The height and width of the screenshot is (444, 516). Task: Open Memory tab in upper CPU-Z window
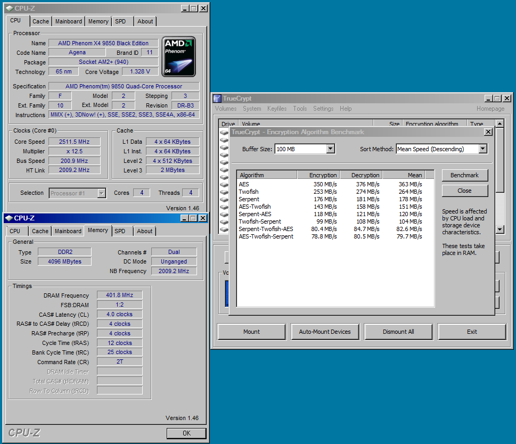(x=98, y=21)
